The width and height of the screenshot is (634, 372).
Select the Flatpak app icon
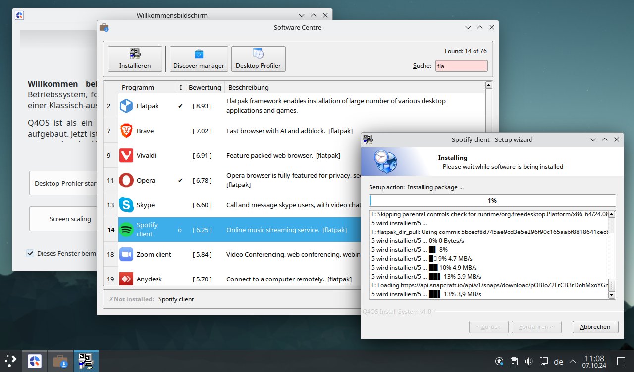[127, 106]
